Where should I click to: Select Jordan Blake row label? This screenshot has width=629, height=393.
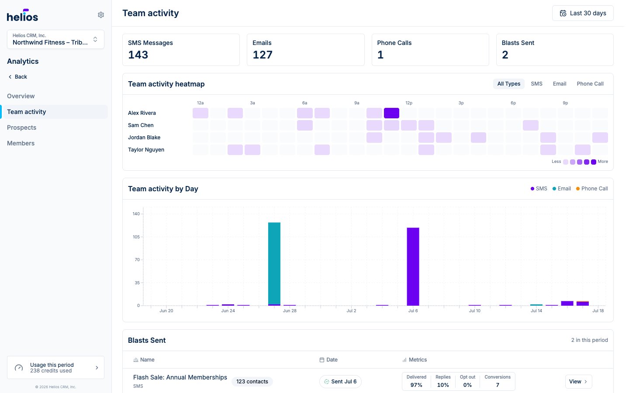pos(144,138)
